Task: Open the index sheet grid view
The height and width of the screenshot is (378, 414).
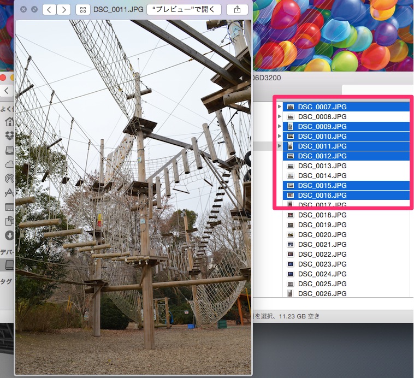Action: pyautogui.click(x=82, y=9)
